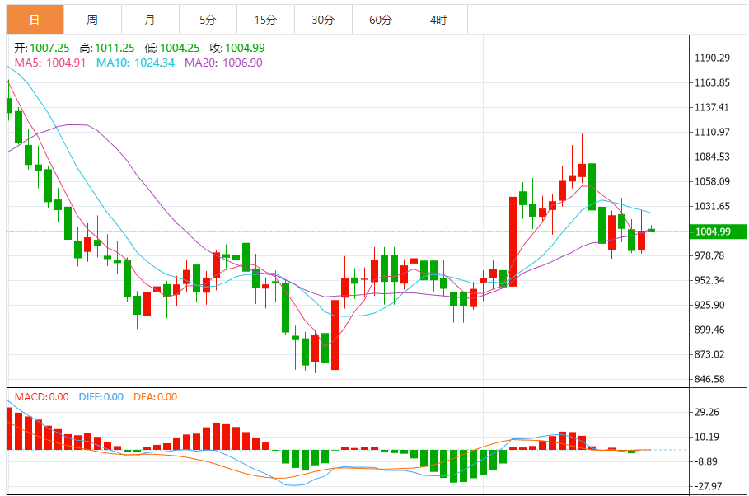Screen dimensions: 749x496
Task: Click the 1163.85 price axis label
Action: [x=712, y=82]
